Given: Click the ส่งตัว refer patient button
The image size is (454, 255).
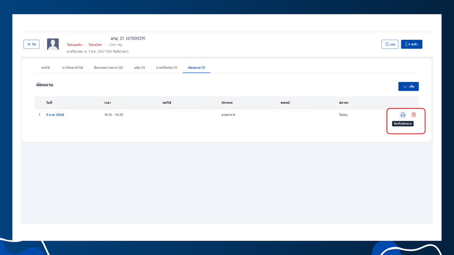Looking at the screenshot, I should click(412, 44).
